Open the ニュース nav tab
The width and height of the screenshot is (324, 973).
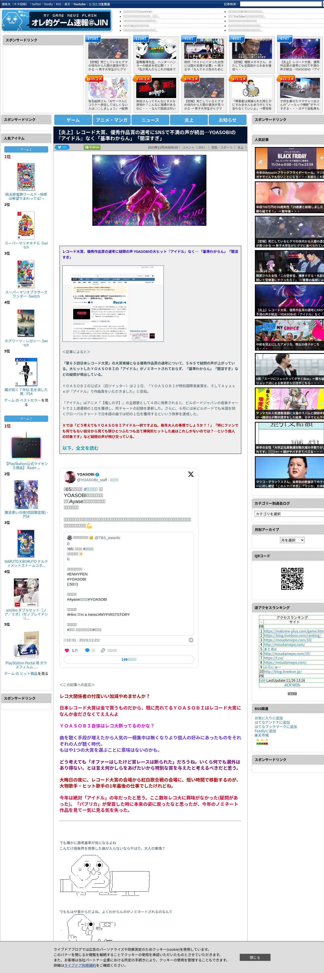[150, 120]
